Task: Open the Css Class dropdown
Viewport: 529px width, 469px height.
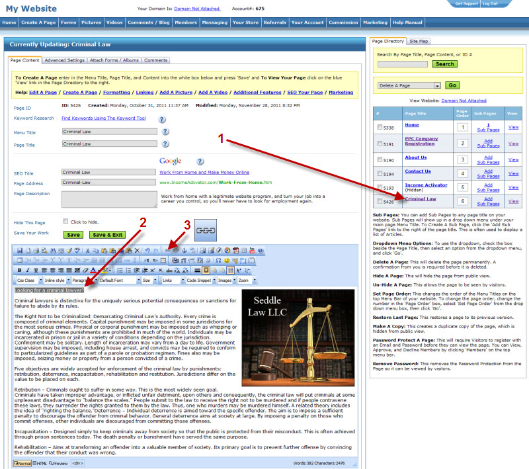Action: click(29, 280)
